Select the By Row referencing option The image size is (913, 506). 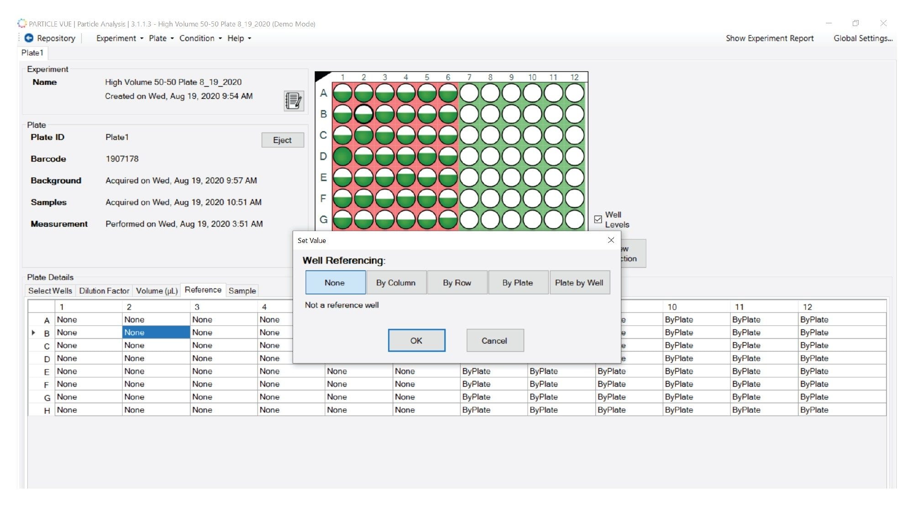[x=456, y=282]
